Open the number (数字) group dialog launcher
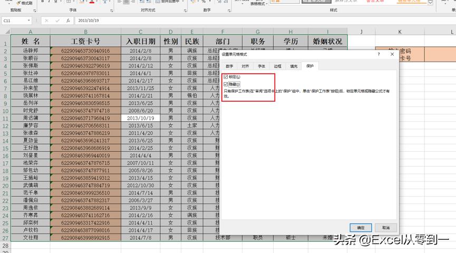456x253 pixels. (x=229, y=11)
